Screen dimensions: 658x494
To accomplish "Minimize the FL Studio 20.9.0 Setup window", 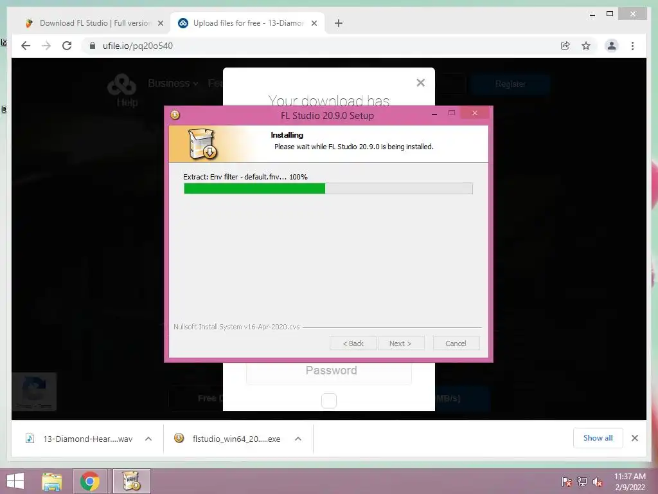I will (434, 113).
